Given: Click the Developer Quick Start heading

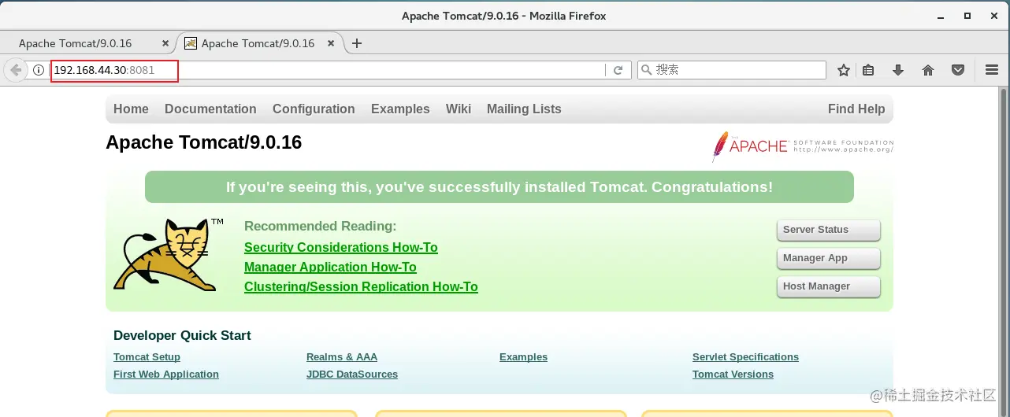Looking at the screenshot, I should [x=182, y=336].
